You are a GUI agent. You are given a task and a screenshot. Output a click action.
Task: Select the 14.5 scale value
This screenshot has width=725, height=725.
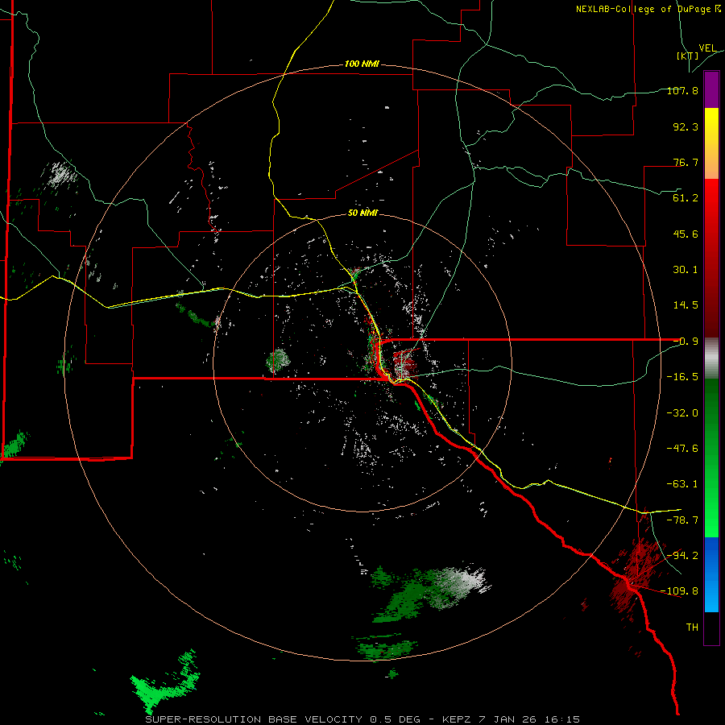point(686,305)
